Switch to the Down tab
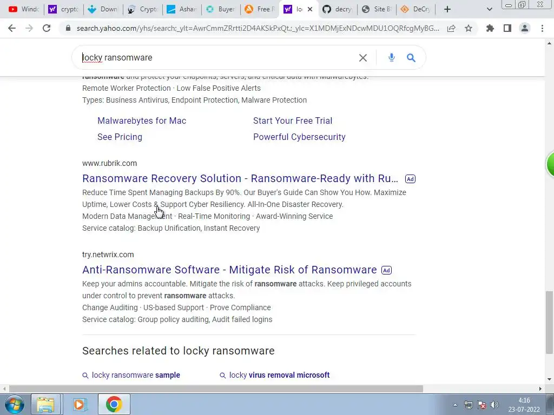 [x=103, y=9]
